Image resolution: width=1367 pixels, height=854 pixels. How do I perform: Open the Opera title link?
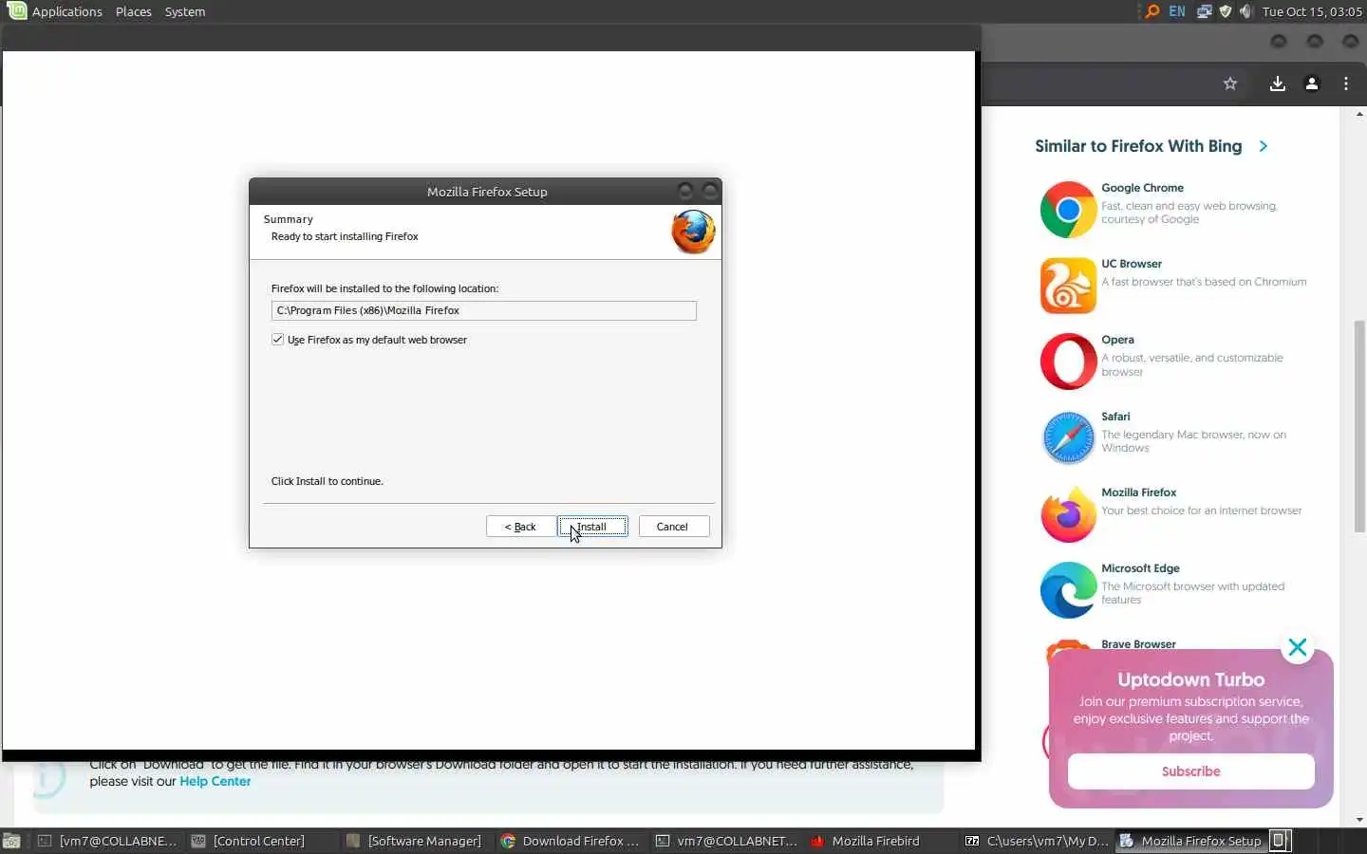pos(1117,340)
